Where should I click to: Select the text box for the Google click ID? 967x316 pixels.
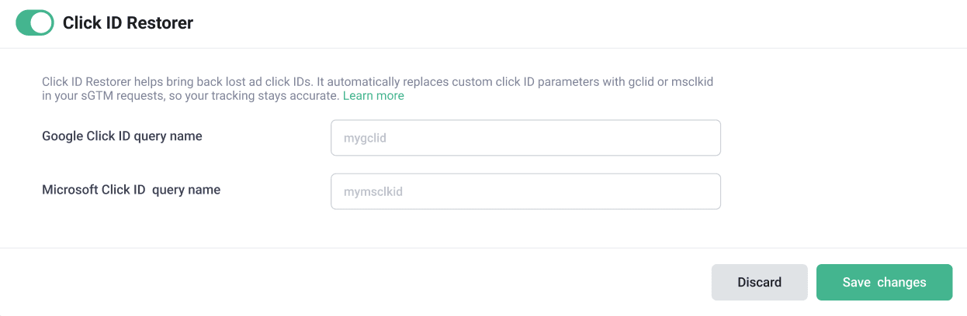coord(525,138)
